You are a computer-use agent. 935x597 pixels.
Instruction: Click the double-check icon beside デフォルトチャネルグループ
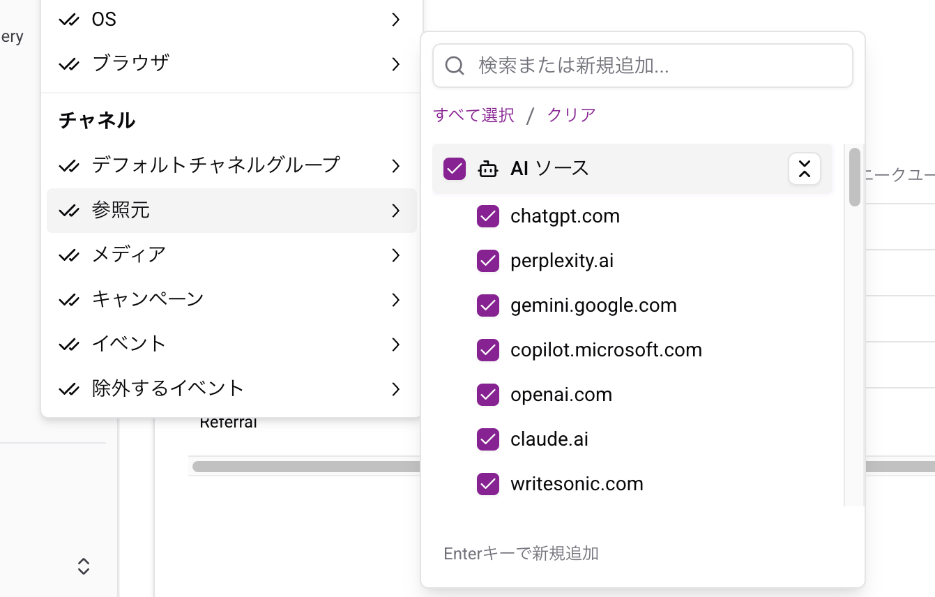[69, 165]
